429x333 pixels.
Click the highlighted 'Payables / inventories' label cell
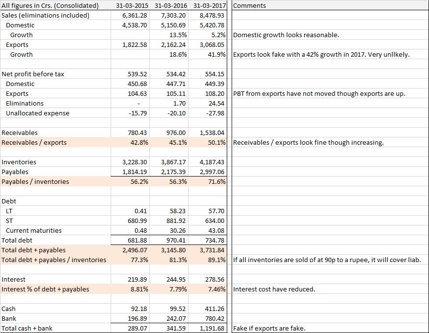click(x=35, y=181)
